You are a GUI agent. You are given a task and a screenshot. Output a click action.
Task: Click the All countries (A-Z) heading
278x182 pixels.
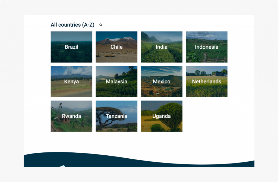pyautogui.click(x=72, y=25)
